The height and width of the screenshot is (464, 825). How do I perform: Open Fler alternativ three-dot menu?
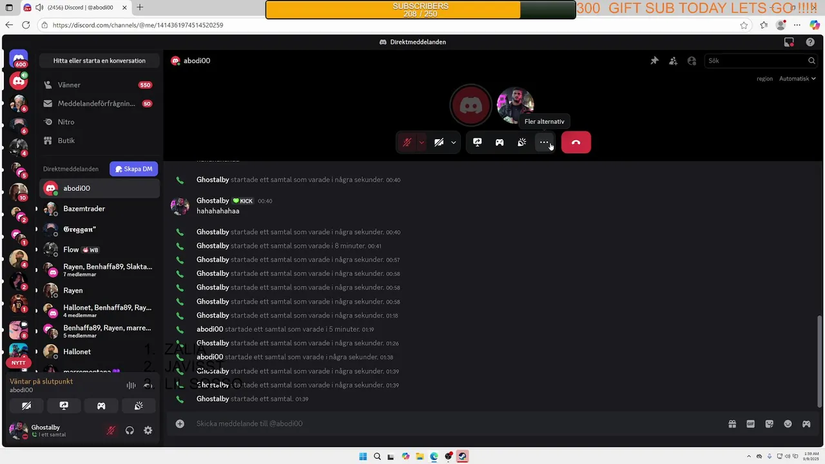coord(545,142)
